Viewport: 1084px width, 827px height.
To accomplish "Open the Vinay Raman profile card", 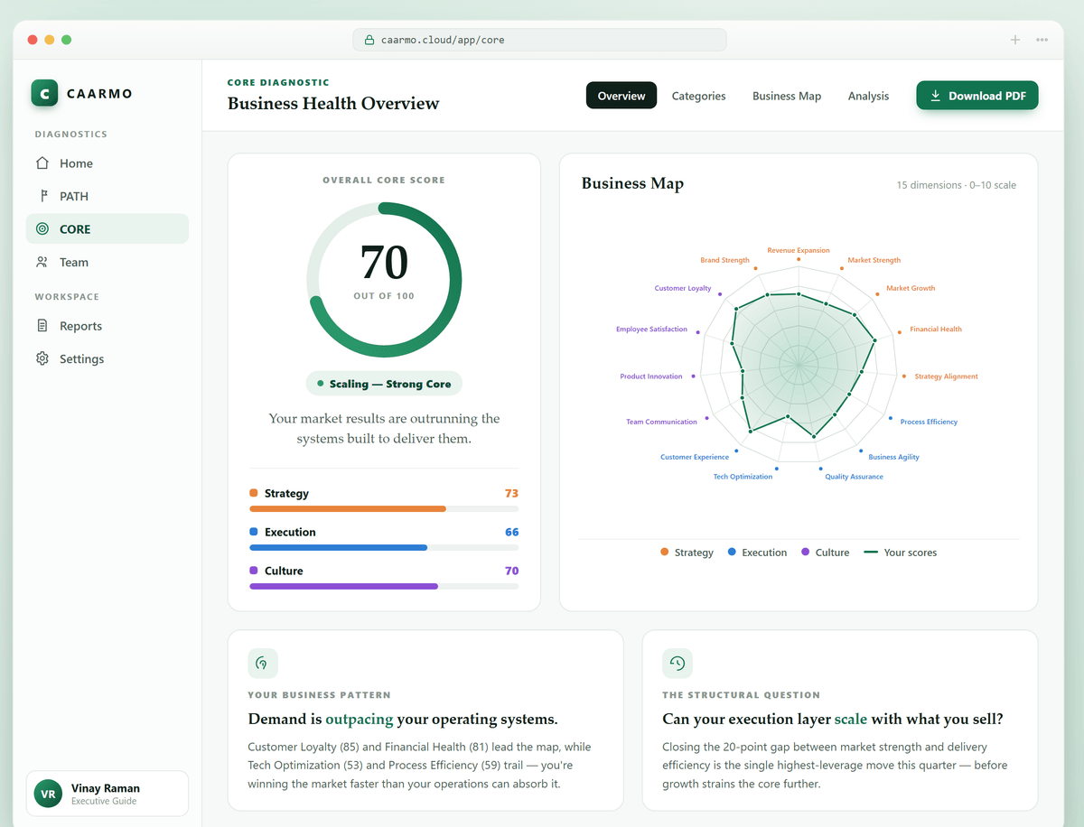I will [107, 794].
